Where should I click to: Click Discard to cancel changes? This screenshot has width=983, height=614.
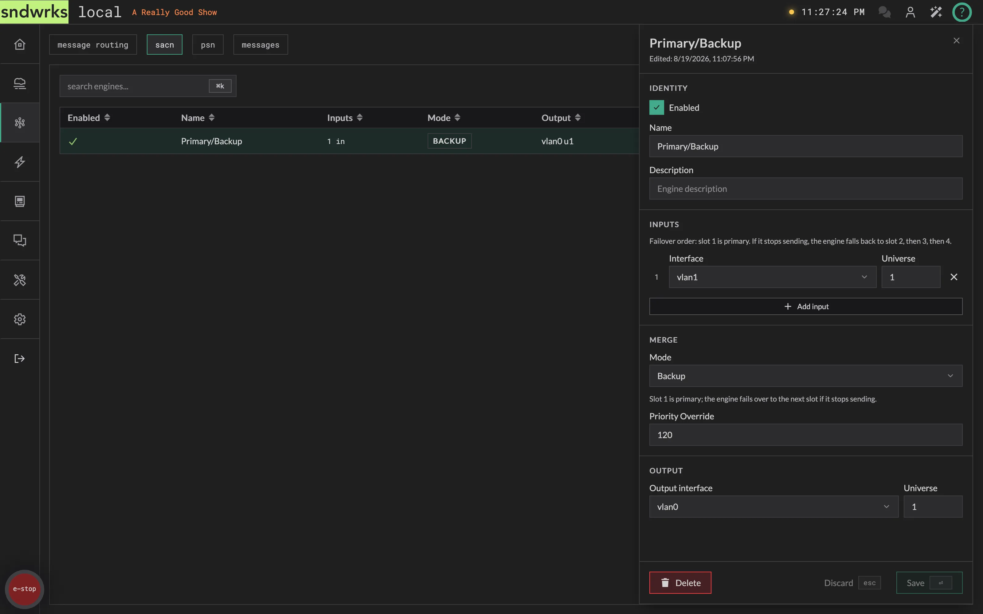tap(852, 583)
